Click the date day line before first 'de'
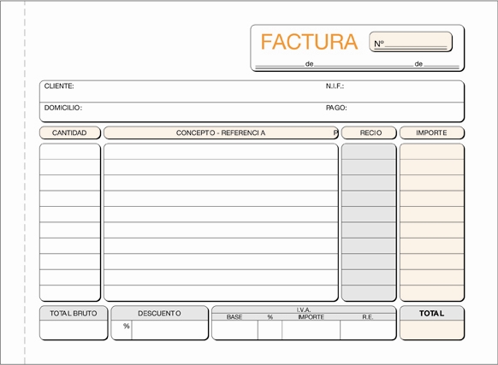 coord(280,65)
